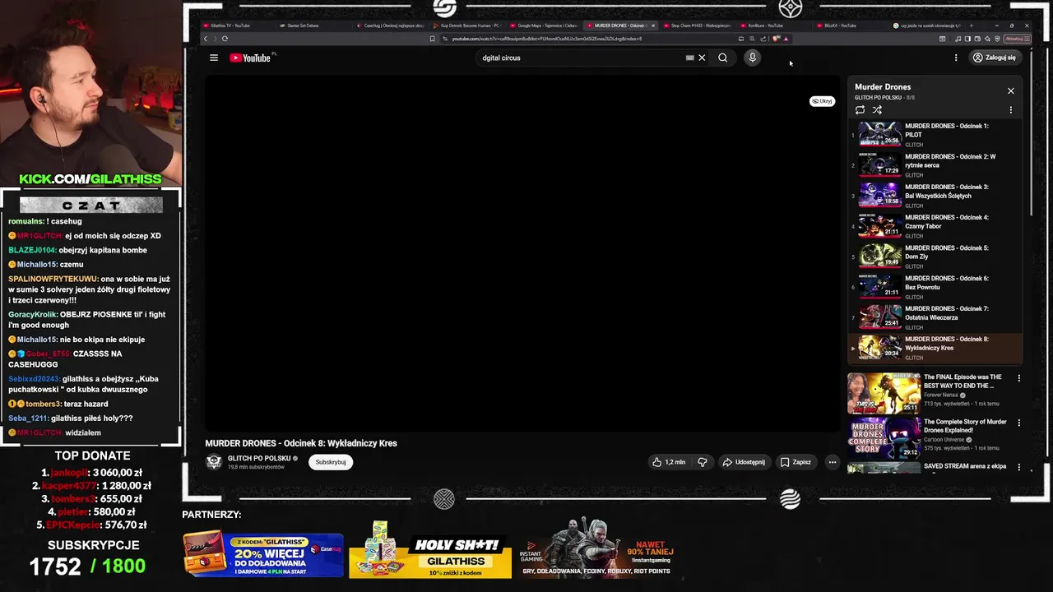Select Odcinek 4: Czarny Tabor
1053x592 pixels.
click(x=936, y=225)
